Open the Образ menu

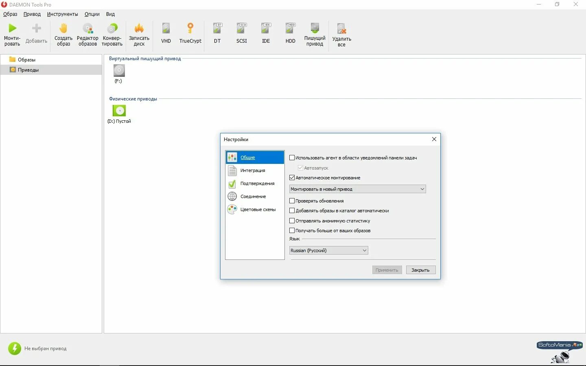click(10, 14)
